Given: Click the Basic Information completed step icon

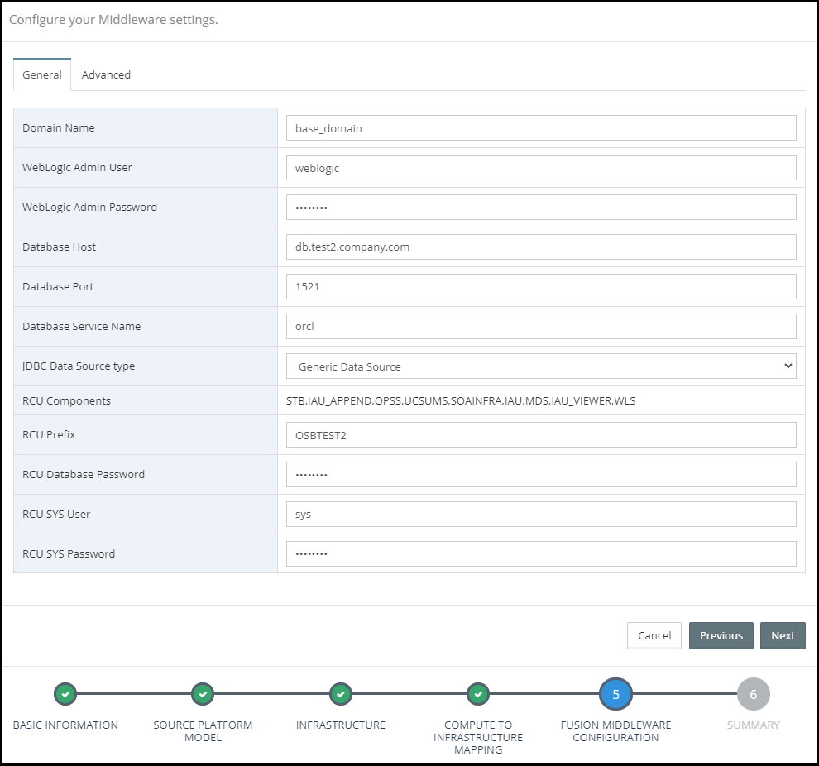Looking at the screenshot, I should click(x=65, y=694).
